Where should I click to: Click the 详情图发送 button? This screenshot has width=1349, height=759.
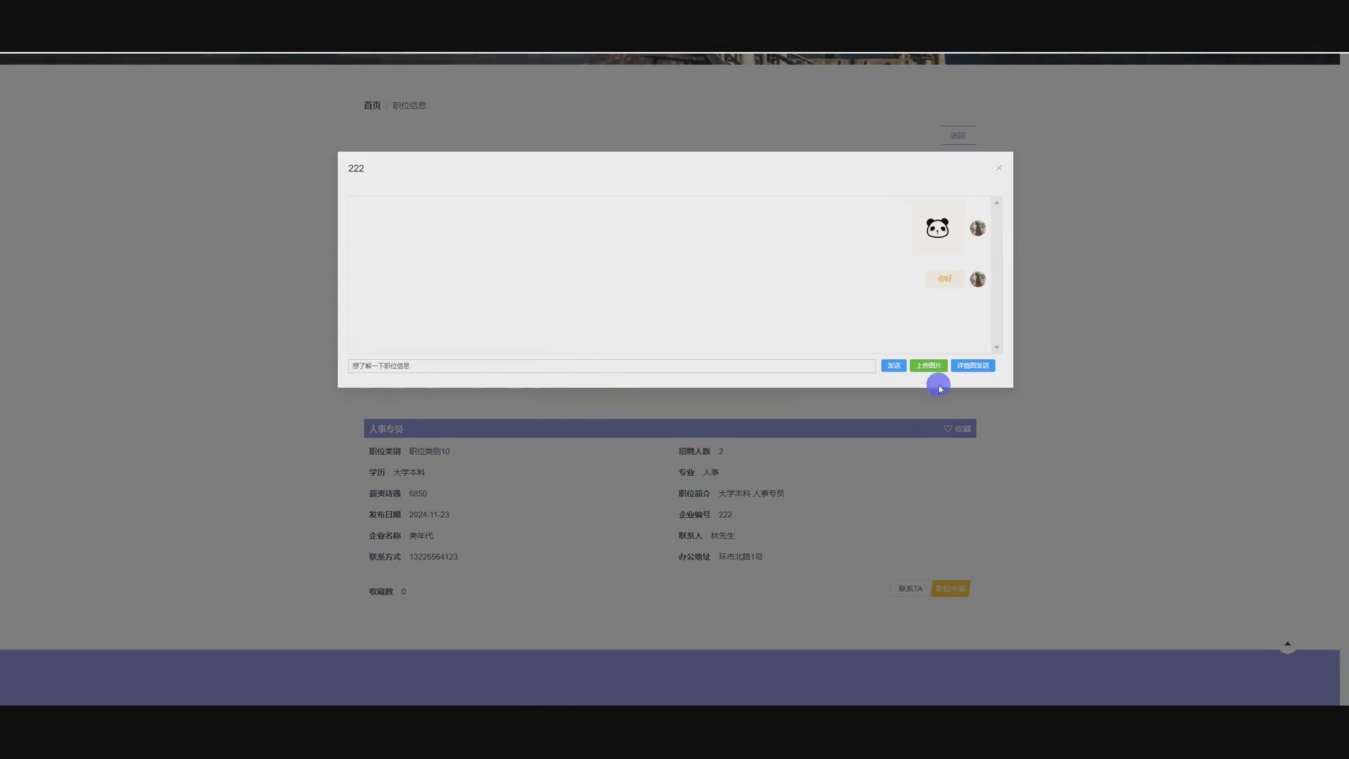pyautogui.click(x=972, y=365)
